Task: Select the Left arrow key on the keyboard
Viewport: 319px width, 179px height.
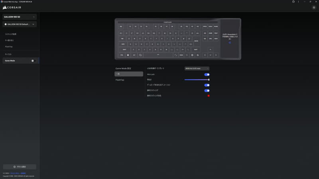Action: (x=205, y=55)
